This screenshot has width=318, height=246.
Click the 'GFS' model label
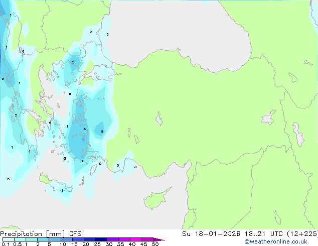tap(75, 234)
